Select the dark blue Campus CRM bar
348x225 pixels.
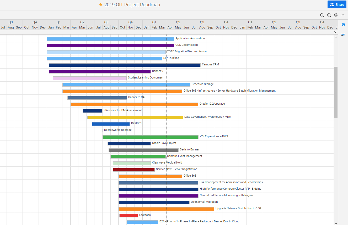[x=125, y=65]
